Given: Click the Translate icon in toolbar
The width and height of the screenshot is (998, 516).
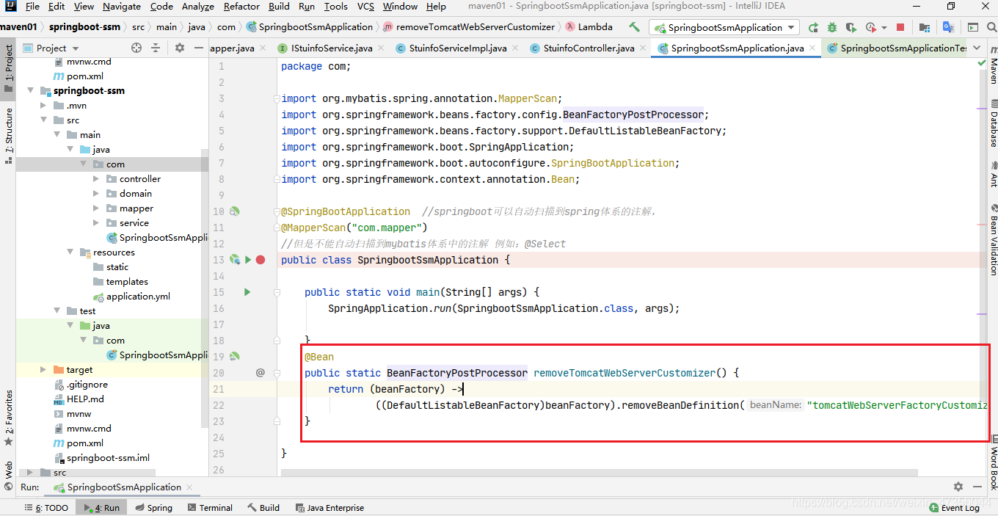Looking at the screenshot, I should (949, 27).
